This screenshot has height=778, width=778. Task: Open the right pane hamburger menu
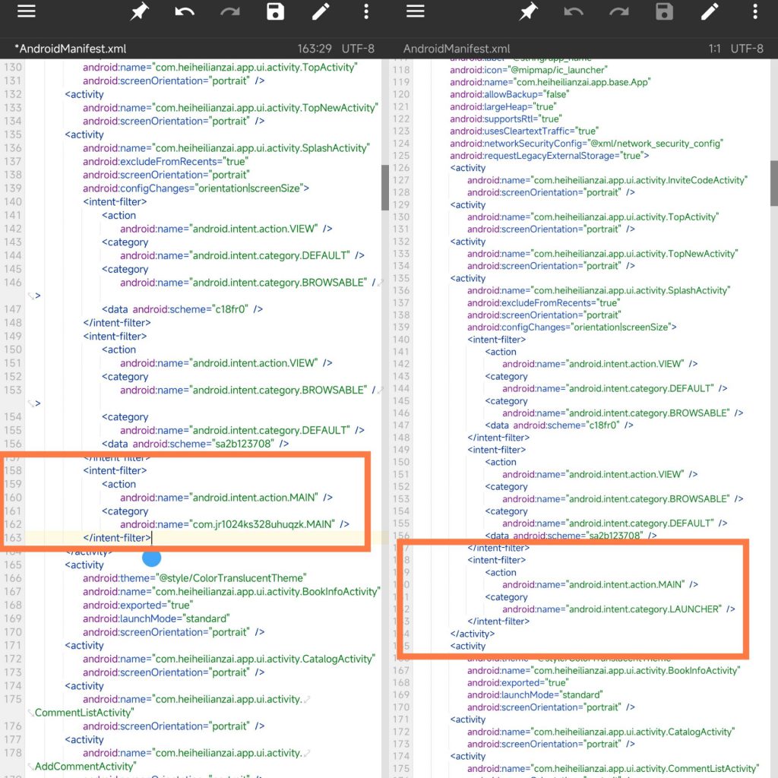click(416, 11)
